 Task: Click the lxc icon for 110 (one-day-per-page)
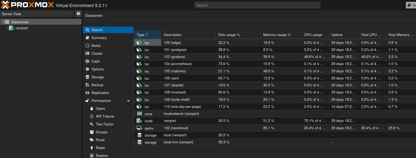click(139, 107)
